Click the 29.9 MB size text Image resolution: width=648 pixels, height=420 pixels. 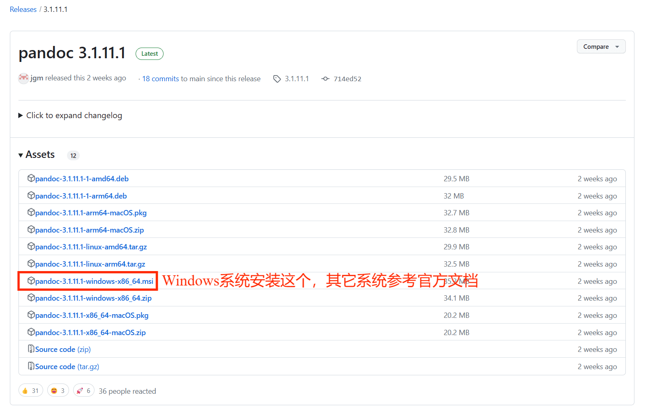coord(457,247)
